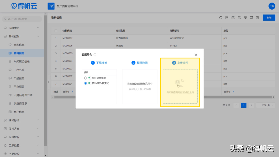Screen dimensions: 279x157
Task: Expand the 产品检验 menu chevron
Action: coord(38,154)
